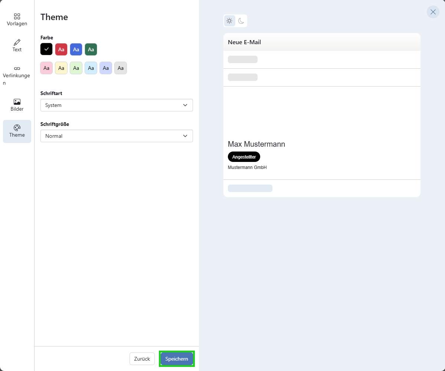Select the black color swatch with checkmark

tap(46, 49)
